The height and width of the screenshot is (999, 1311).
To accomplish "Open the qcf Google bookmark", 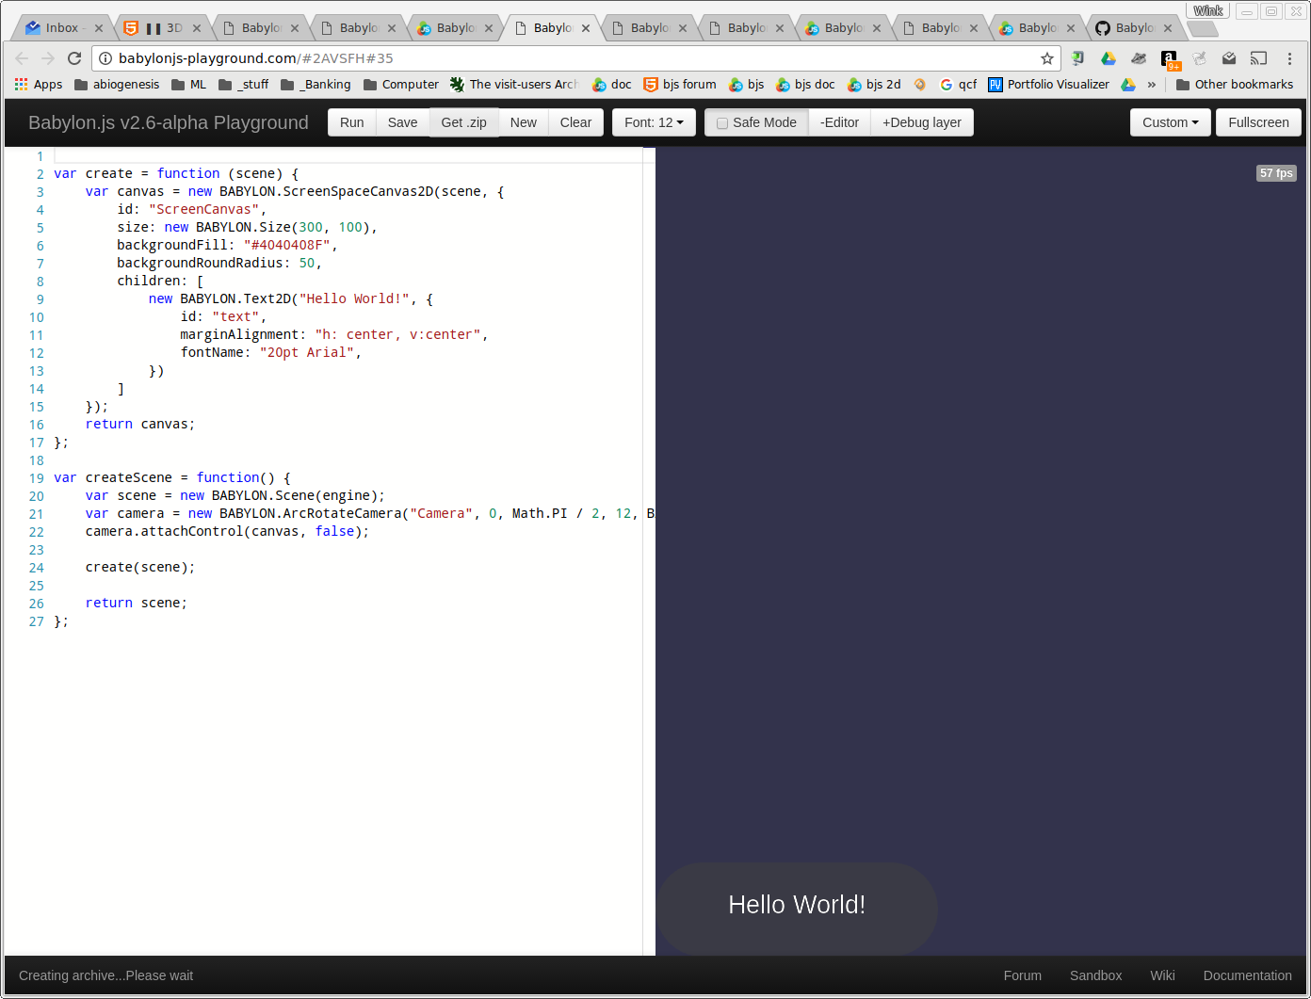I will [959, 85].
